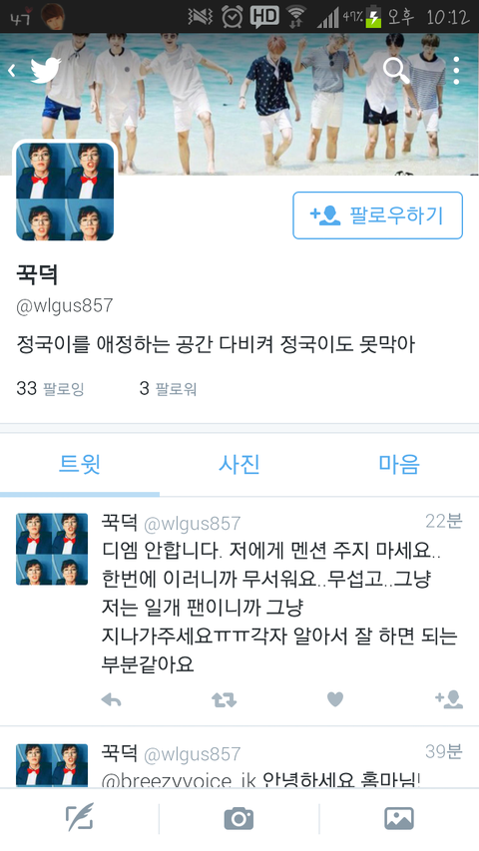Tap the Twitter bird logo
The image size is (479, 851).
pyautogui.click(x=46, y=71)
